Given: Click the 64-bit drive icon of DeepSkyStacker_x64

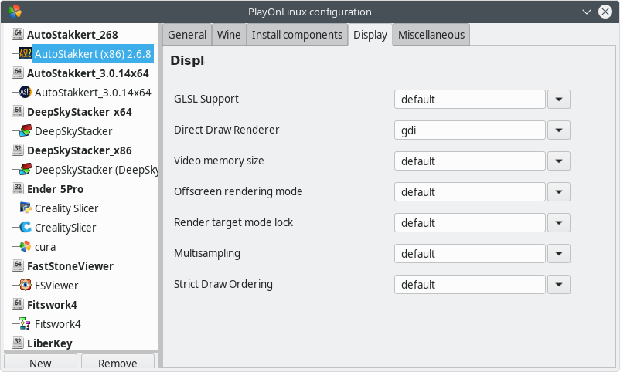Looking at the screenshot, I should coord(18,111).
